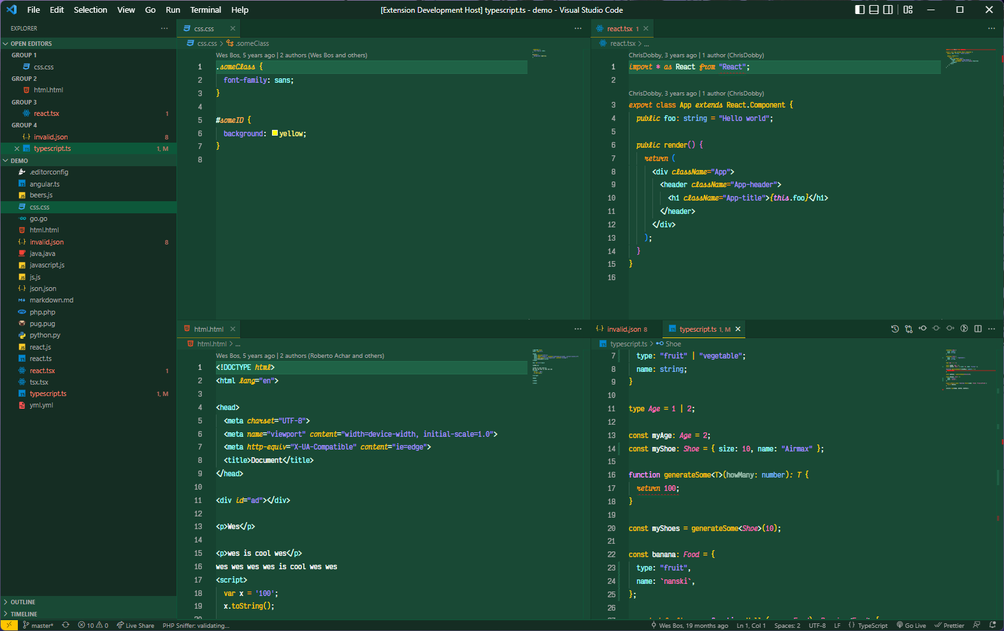The height and width of the screenshot is (631, 1004).
Task: Close the react.tsx editor tab
Action: coord(646,29)
